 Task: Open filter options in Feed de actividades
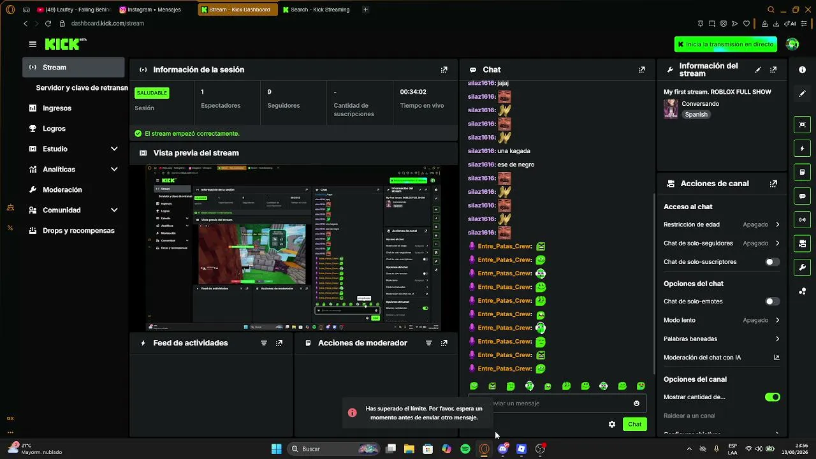[x=264, y=343]
